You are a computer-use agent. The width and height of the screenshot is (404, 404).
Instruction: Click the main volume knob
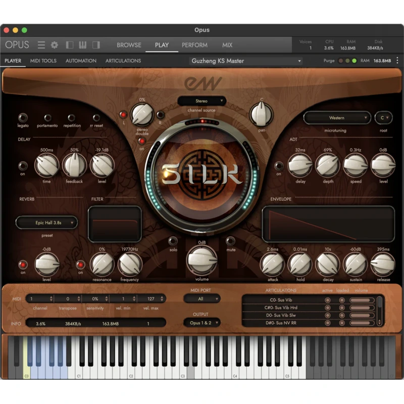tap(202, 259)
